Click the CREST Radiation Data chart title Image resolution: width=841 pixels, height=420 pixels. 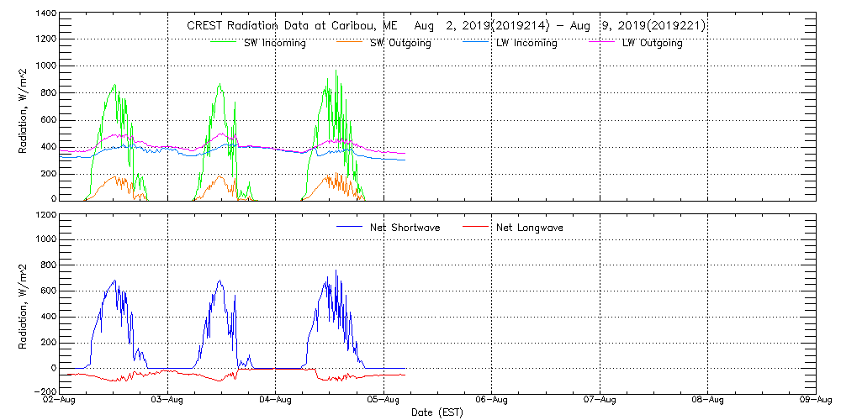click(x=446, y=26)
